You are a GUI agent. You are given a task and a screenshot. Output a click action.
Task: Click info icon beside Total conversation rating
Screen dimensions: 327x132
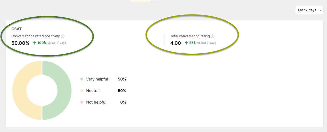tap(213, 36)
